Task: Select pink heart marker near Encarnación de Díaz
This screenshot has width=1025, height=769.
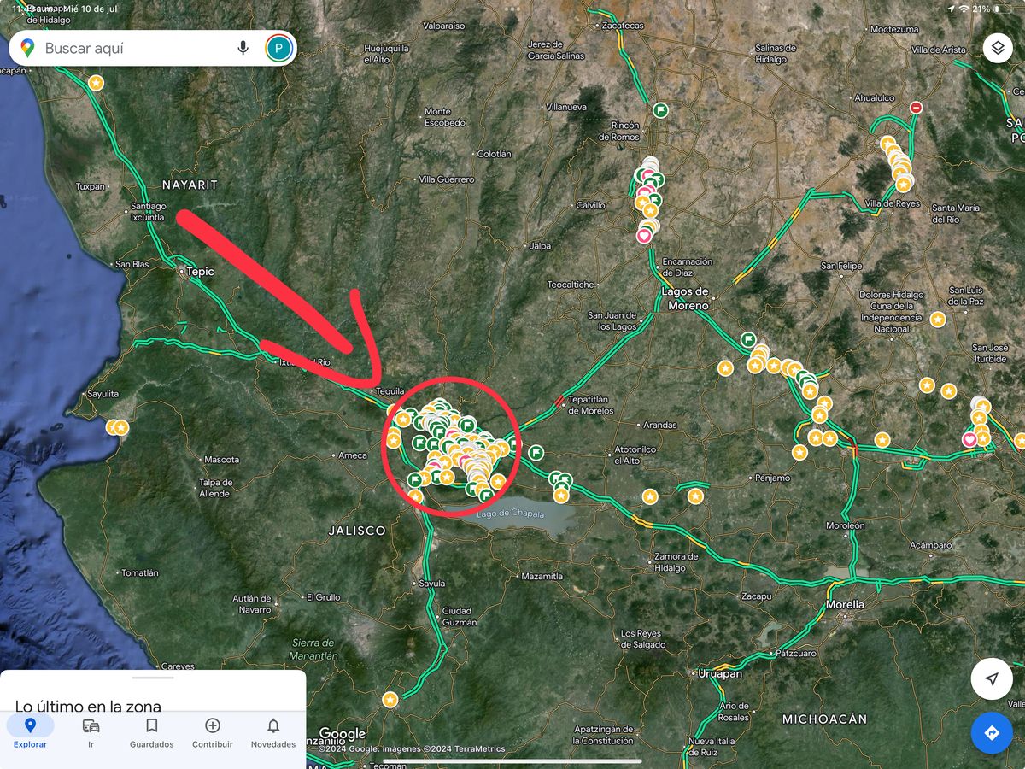Action: click(x=644, y=235)
